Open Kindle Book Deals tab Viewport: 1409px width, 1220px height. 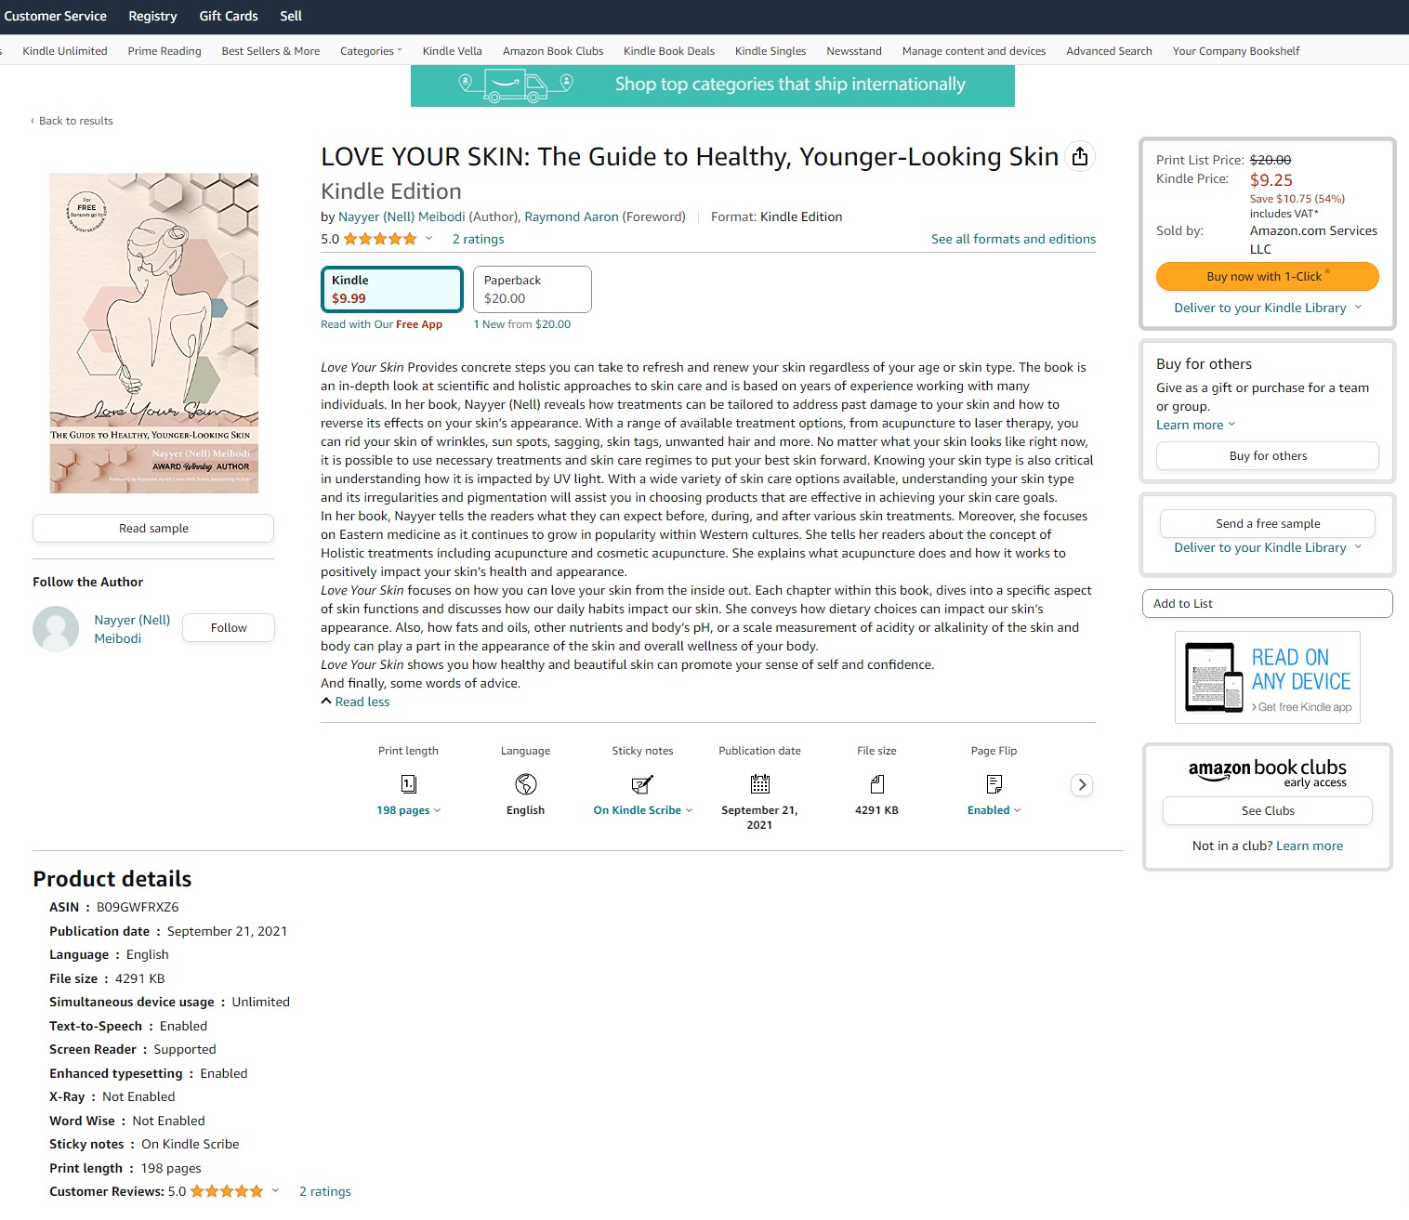tap(669, 51)
